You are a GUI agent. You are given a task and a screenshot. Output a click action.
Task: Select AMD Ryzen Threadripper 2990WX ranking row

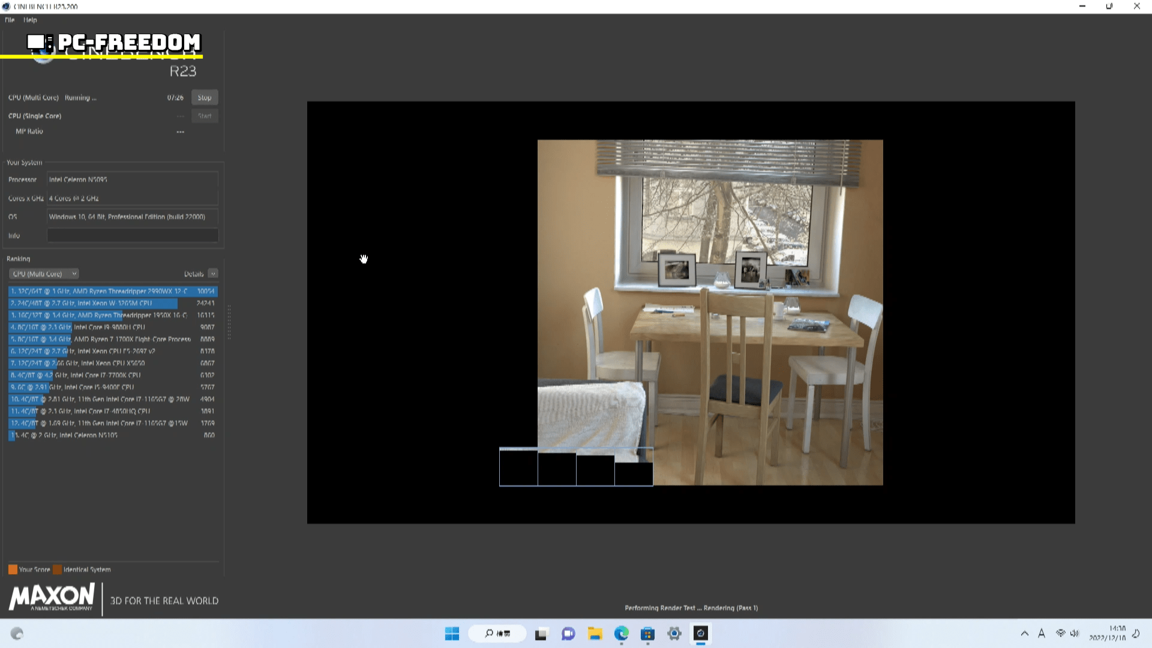tap(112, 291)
